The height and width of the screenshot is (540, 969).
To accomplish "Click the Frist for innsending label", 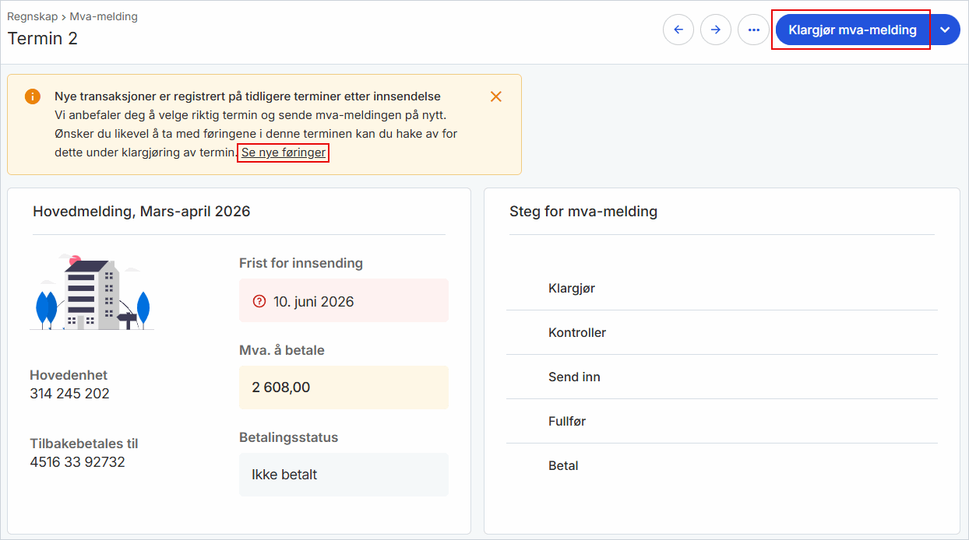I will (x=301, y=263).
